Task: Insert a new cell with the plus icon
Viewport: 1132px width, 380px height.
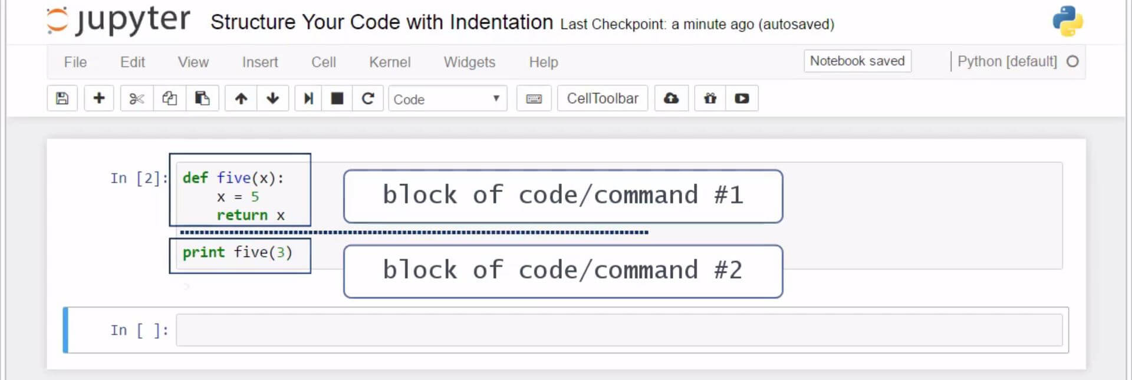Action: (x=99, y=98)
